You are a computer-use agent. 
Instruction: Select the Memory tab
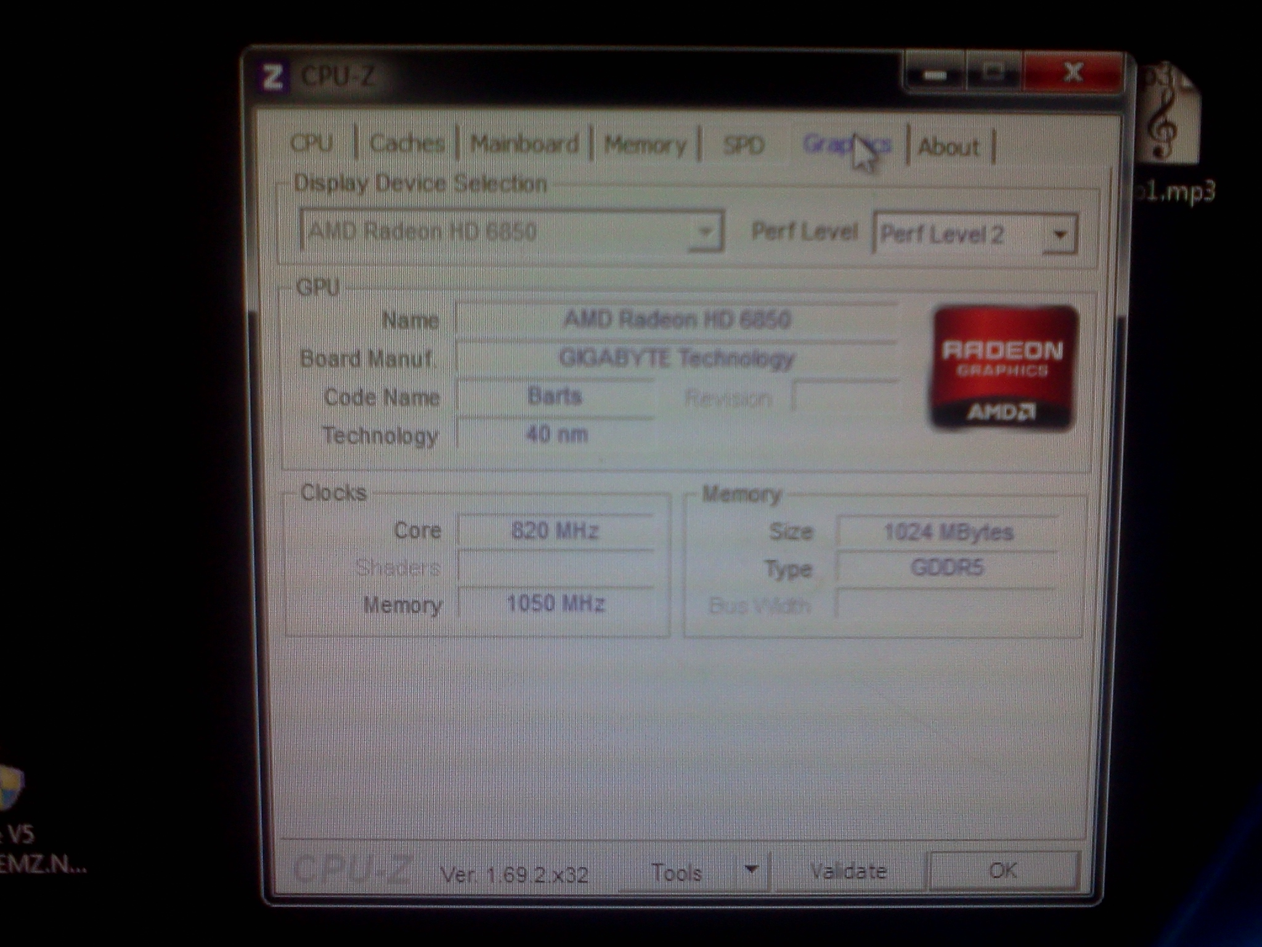point(645,146)
